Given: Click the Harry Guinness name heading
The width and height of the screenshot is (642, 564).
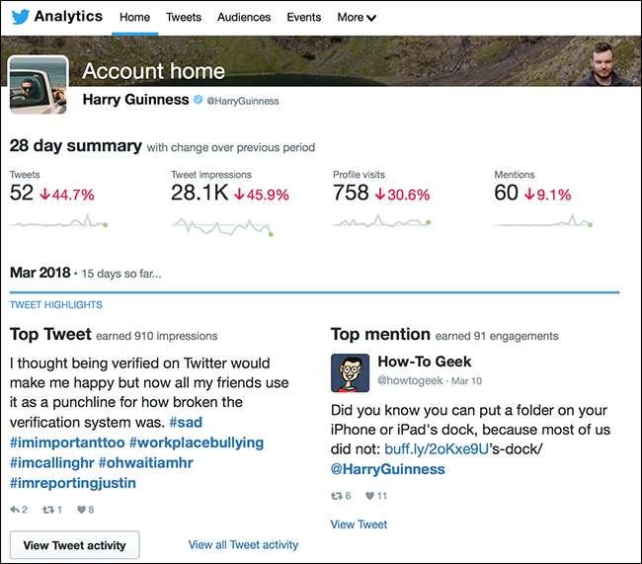Looking at the screenshot, I should coord(135,100).
